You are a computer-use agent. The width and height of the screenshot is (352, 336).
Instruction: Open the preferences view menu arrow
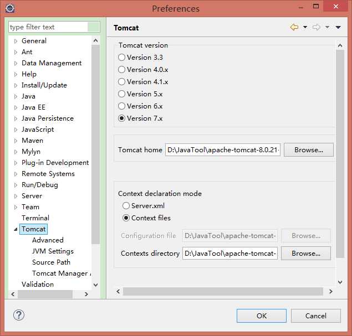[338, 27]
